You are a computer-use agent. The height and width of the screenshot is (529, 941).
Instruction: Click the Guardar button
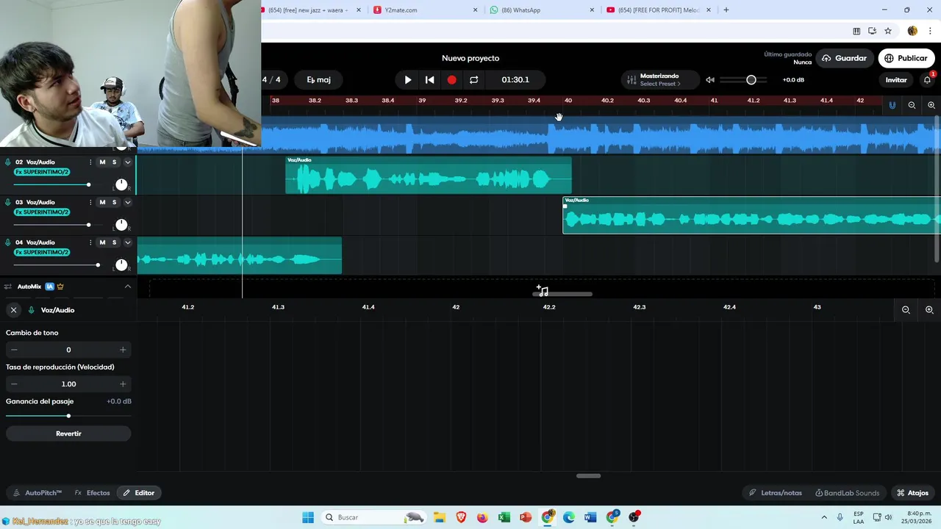[844, 58]
